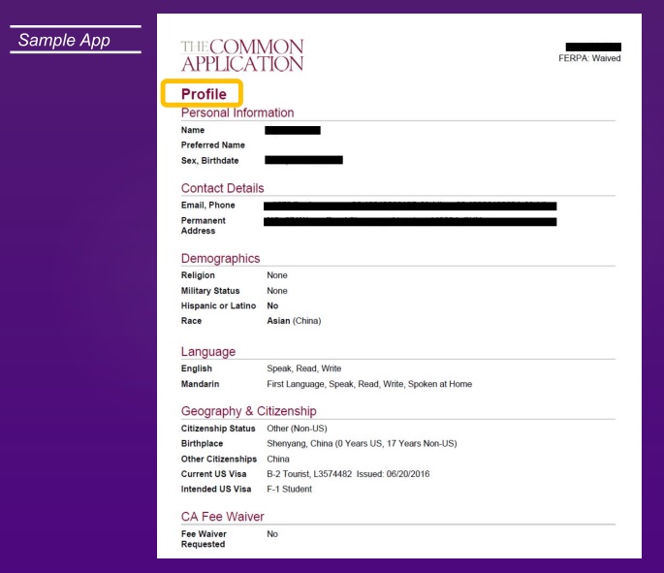664x573 pixels.
Task: Select the 'Profile' heading
Action: pyautogui.click(x=204, y=94)
